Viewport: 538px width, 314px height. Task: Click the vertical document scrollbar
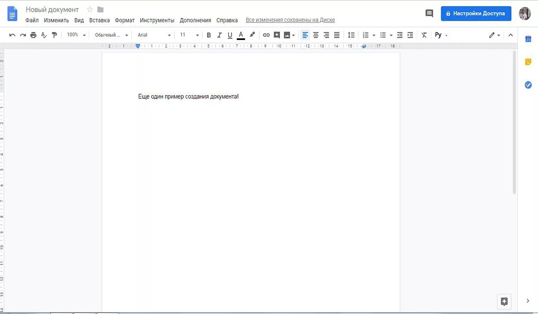[514, 122]
